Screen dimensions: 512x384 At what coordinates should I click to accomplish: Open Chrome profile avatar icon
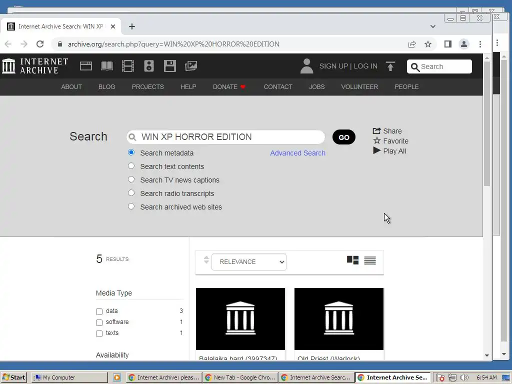pyautogui.click(x=463, y=44)
